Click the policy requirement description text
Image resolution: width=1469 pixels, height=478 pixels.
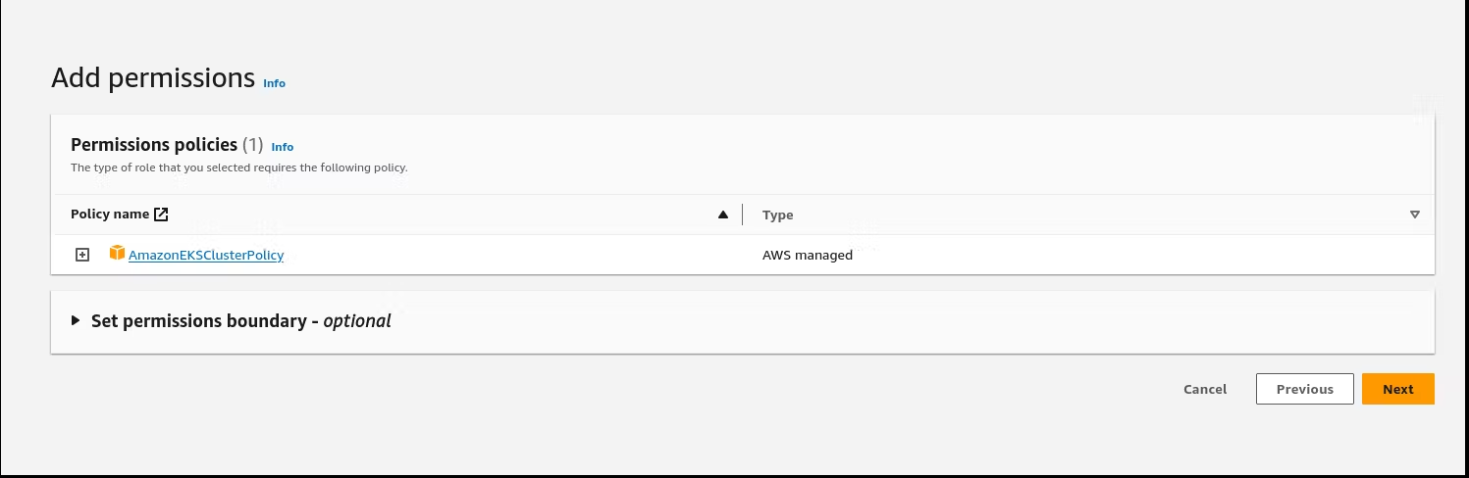coord(238,167)
